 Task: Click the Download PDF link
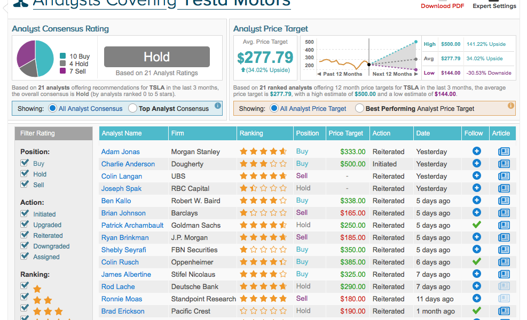(x=442, y=6)
